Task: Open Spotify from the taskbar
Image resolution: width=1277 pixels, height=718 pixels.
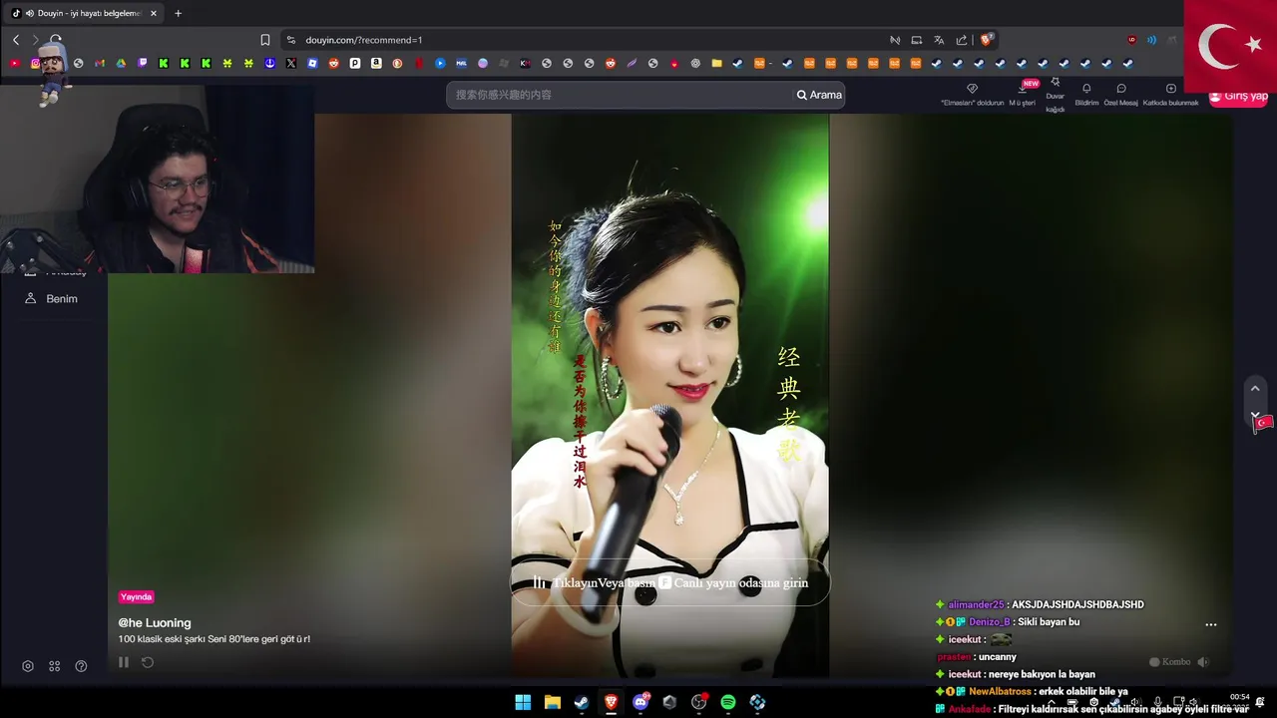Action: 728,703
